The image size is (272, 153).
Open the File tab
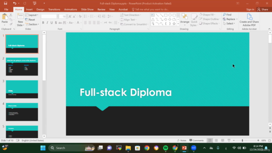click(x=6, y=9)
